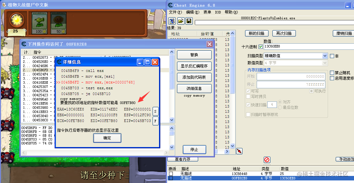Viewport: 354px width, 183px height.
Task: Click the 详细信息 button in opcode window
Action: [194, 89]
